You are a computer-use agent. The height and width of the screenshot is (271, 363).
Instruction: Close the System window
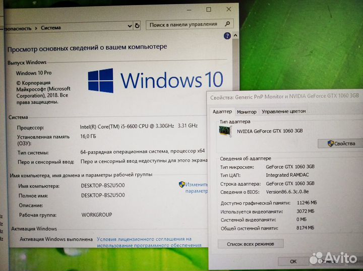click(x=229, y=9)
